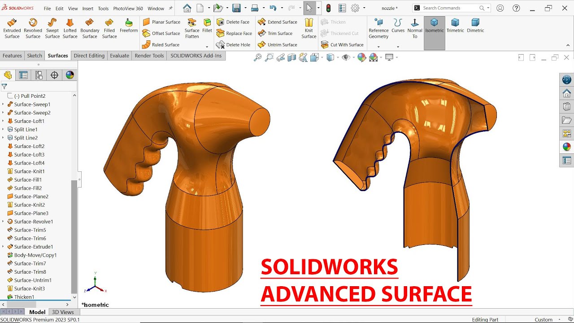Choose Offset Surface command
The image size is (574, 323).
(x=161, y=33)
